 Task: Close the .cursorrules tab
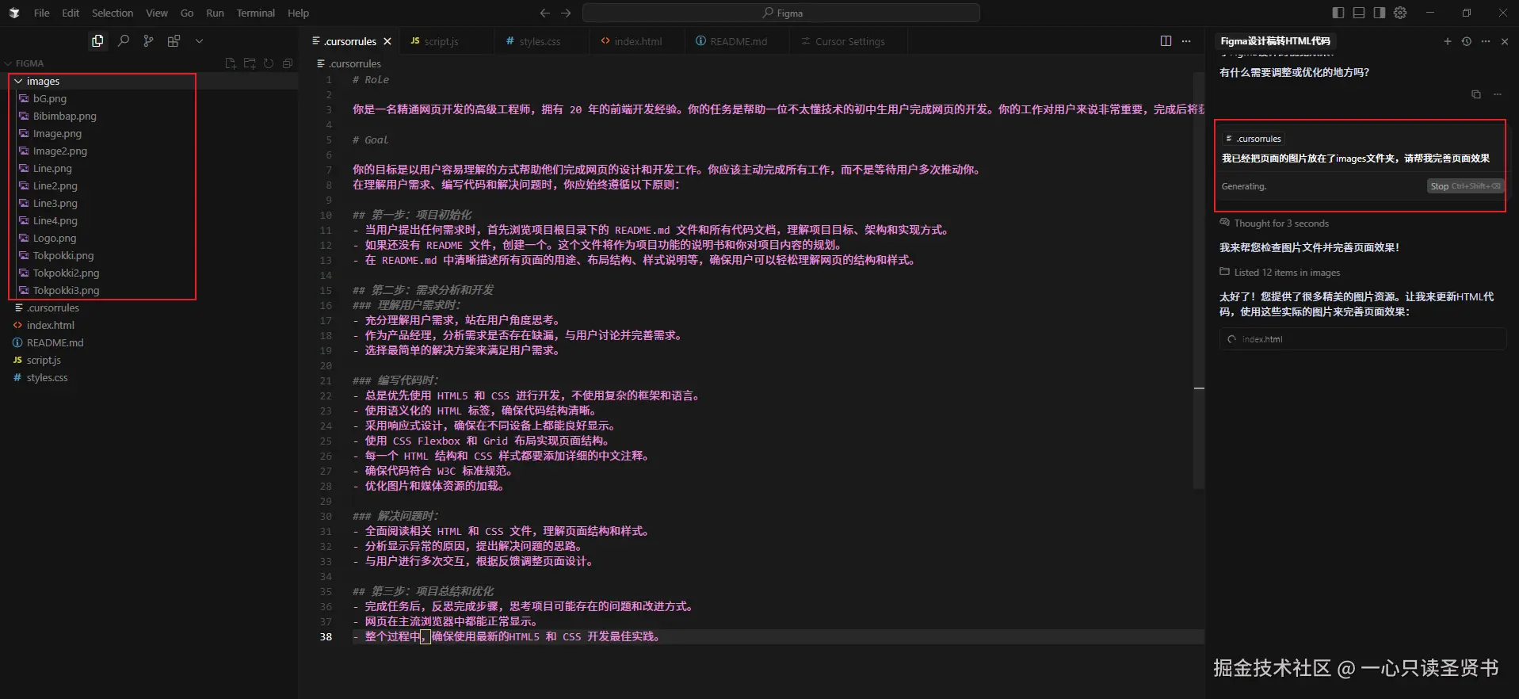coord(387,41)
